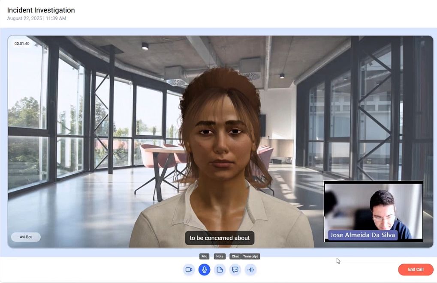Screen dimensions: 437x283
Task: Click the Transcript tooltip label
Action: [250, 256]
